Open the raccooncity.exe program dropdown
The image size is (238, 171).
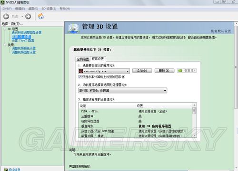(104, 71)
